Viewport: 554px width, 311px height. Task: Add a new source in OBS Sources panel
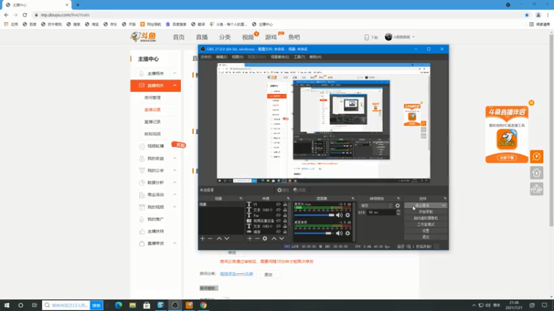click(249, 238)
